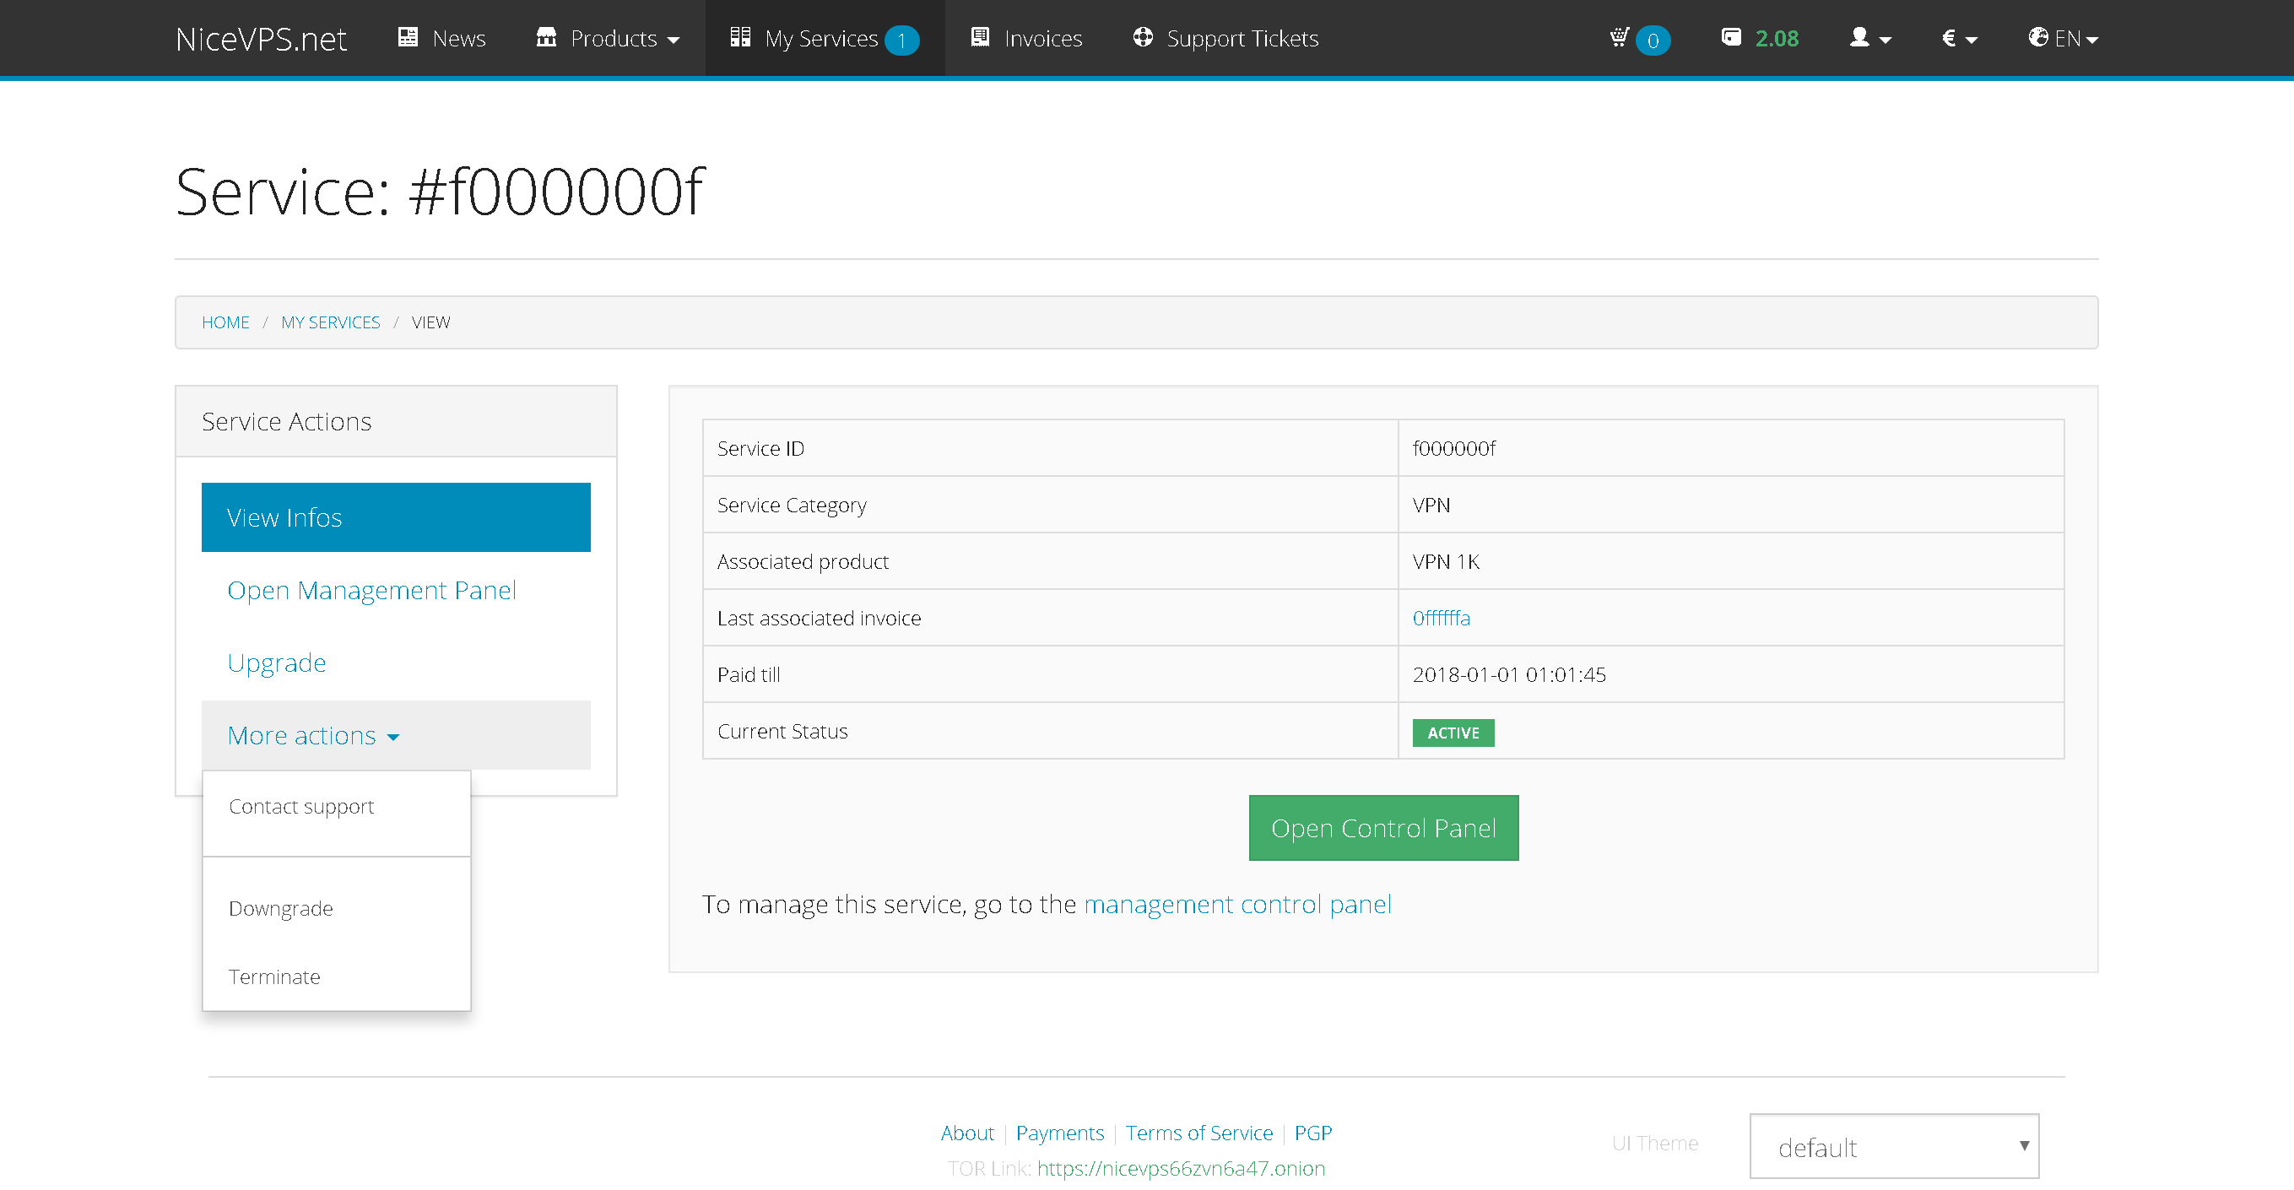Select Contact support from the menu
The height and width of the screenshot is (1190, 2294).
(x=301, y=806)
